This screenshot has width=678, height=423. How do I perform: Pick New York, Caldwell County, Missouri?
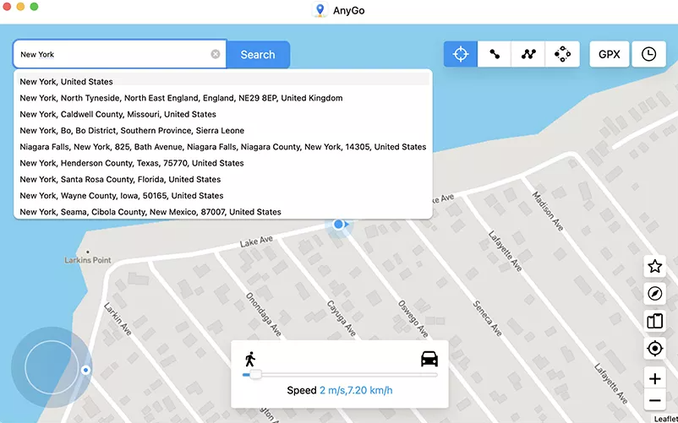pyautogui.click(x=222, y=114)
